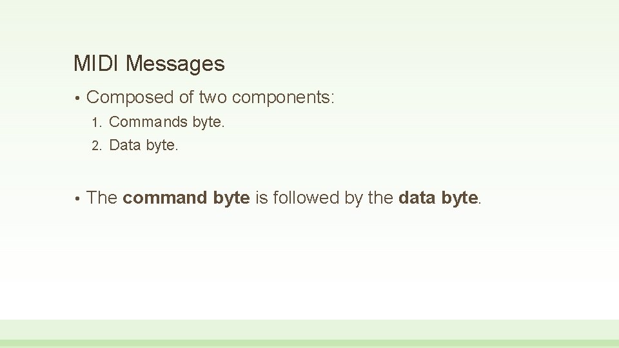Viewport: 619px width, 348px height.
Task: Click the word "two" in first bullet
Action: point(213,97)
